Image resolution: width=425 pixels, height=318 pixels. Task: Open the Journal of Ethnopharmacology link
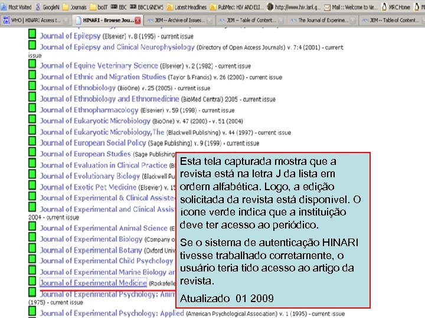pos(89,110)
